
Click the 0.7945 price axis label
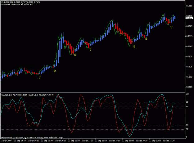(189, 47)
